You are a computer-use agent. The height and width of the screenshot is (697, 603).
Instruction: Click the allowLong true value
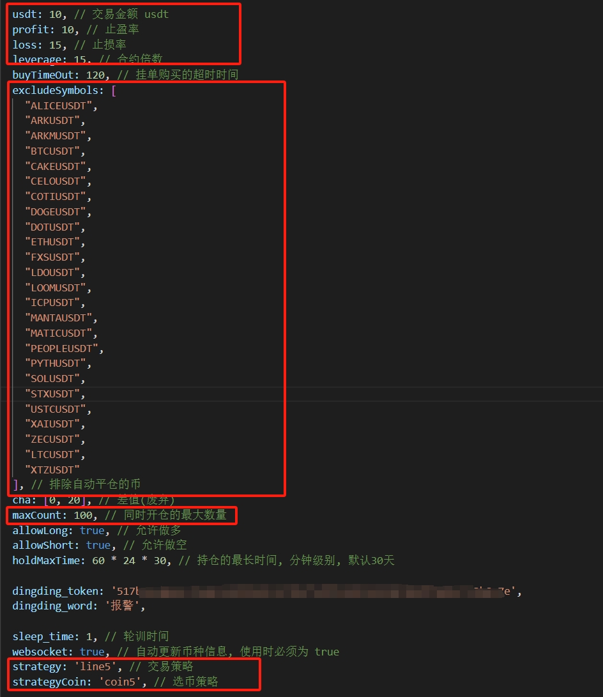[92, 530]
